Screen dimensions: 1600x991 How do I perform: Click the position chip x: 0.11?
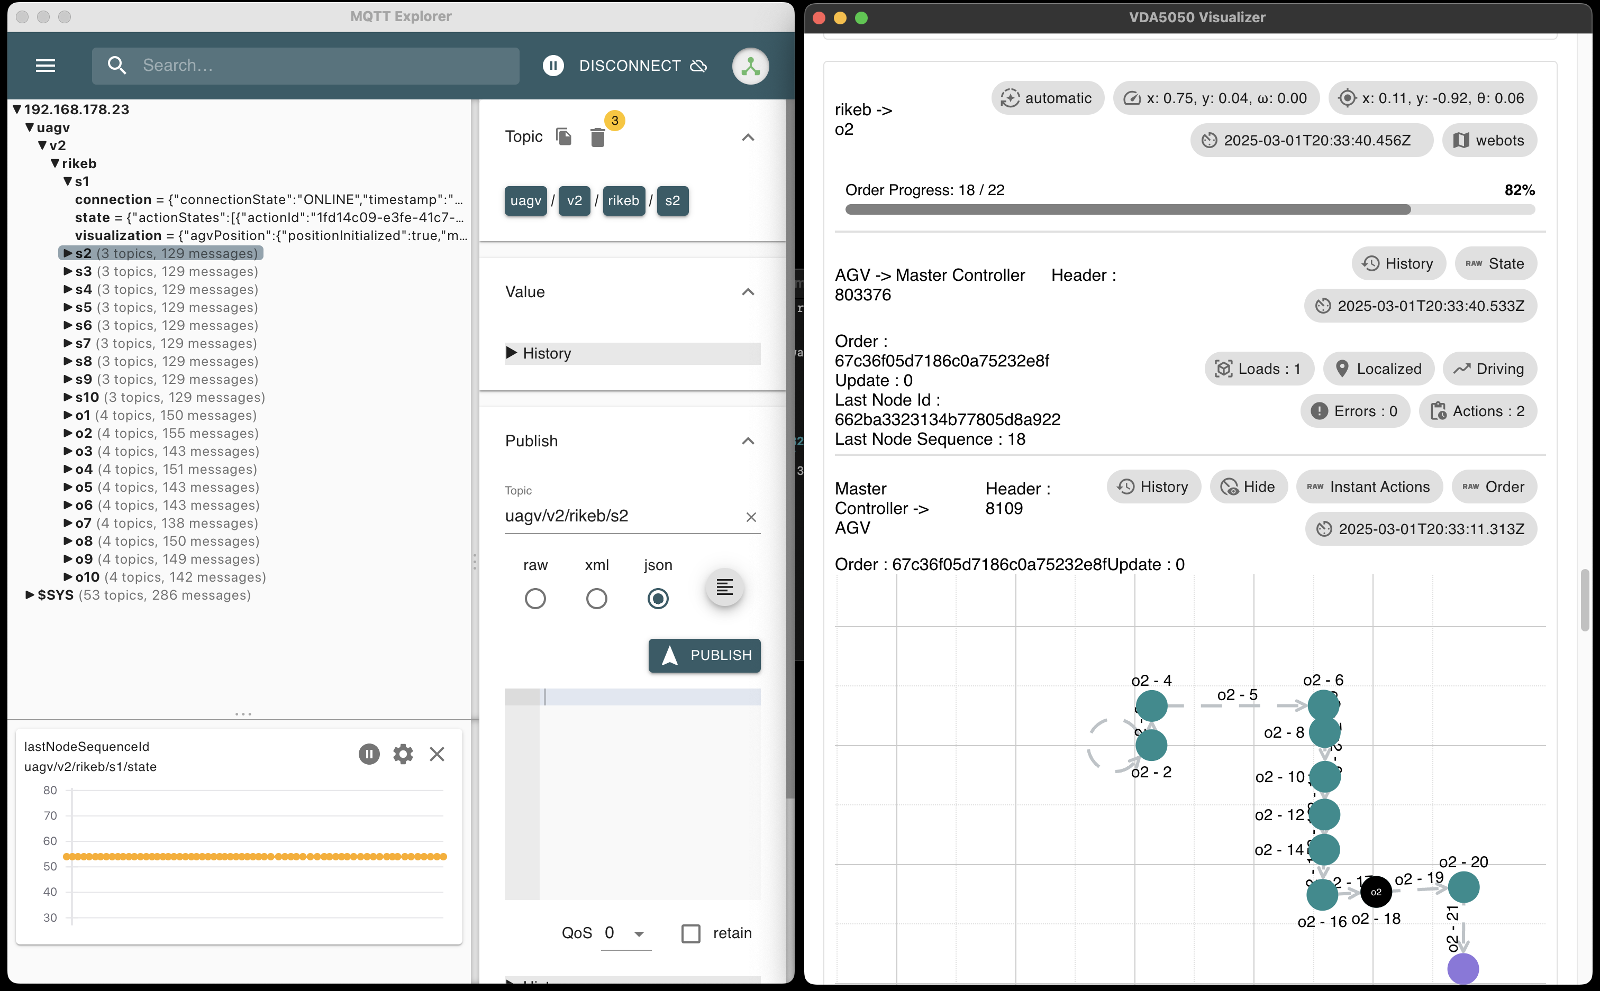(1433, 98)
